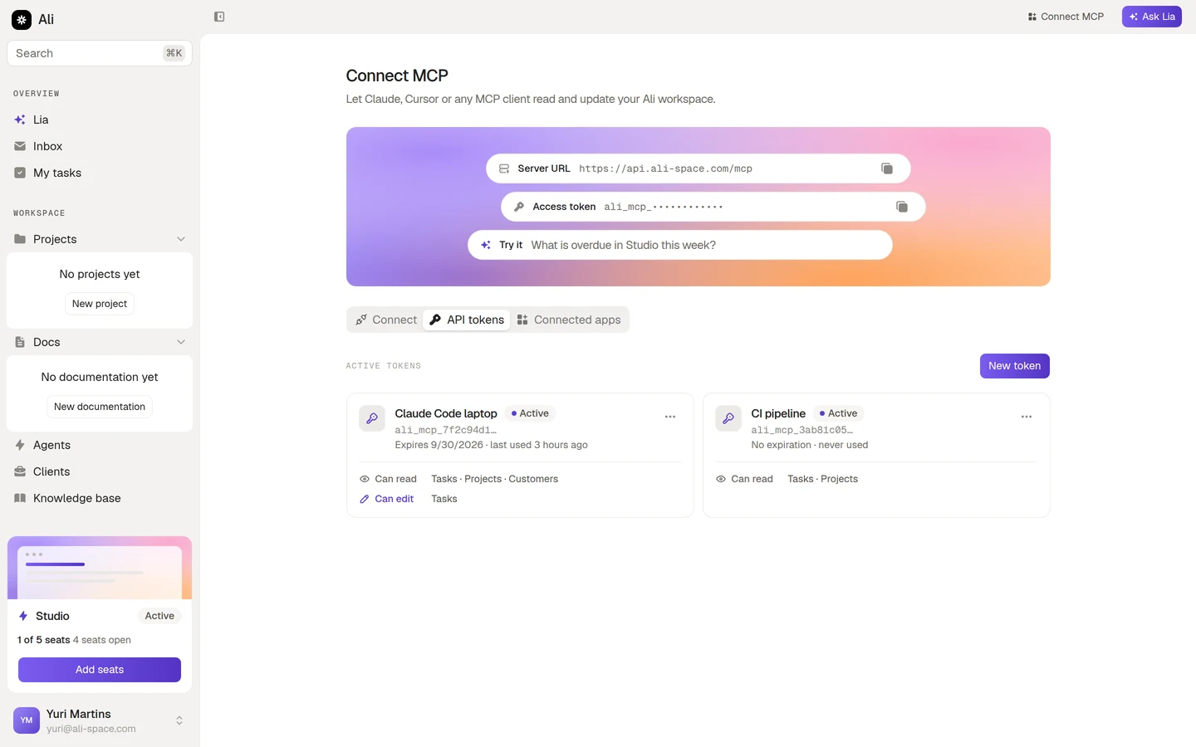The image size is (1196, 747).
Task: Select the API tokens tab
Action: click(467, 320)
